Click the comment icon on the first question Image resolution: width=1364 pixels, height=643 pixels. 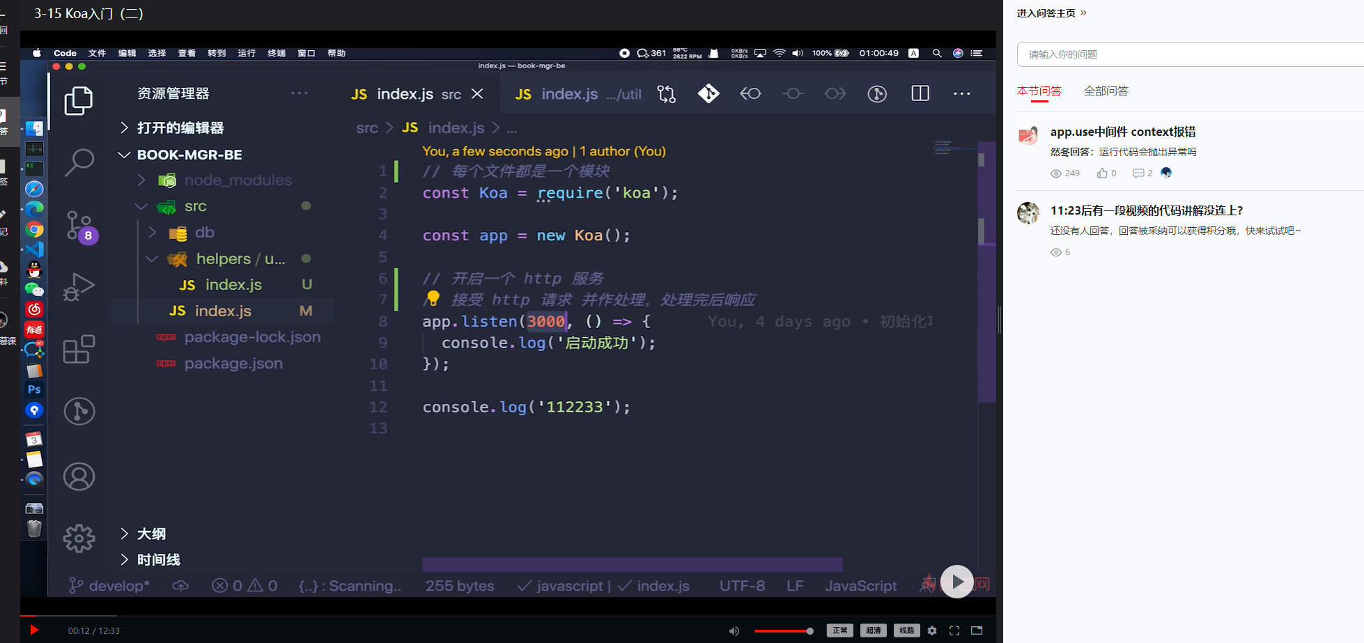click(x=1138, y=173)
